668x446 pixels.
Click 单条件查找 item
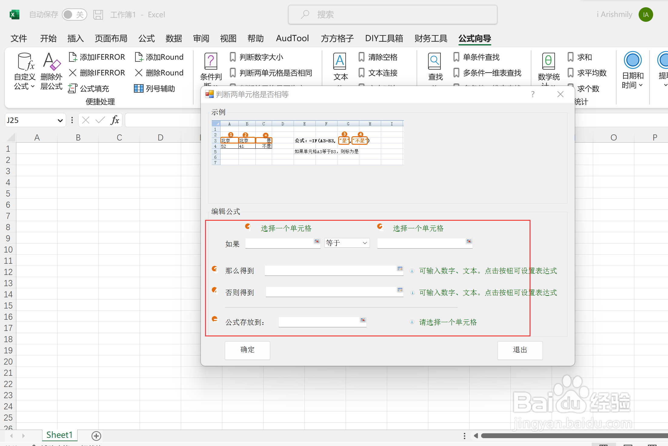pos(476,57)
